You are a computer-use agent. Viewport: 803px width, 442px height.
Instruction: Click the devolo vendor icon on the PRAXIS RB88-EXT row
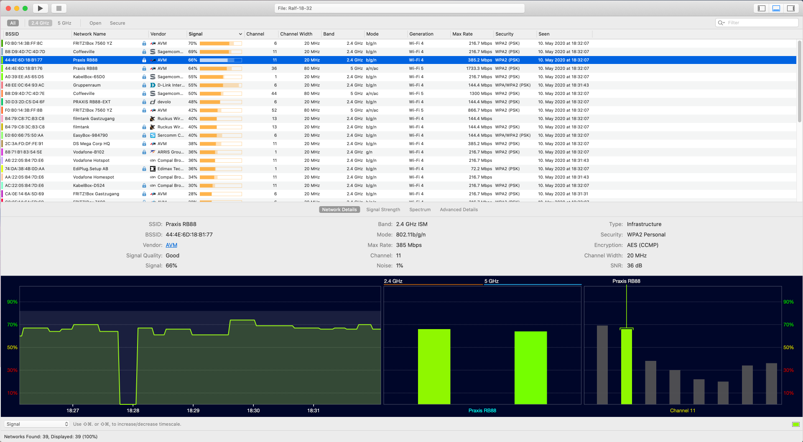pyautogui.click(x=153, y=102)
